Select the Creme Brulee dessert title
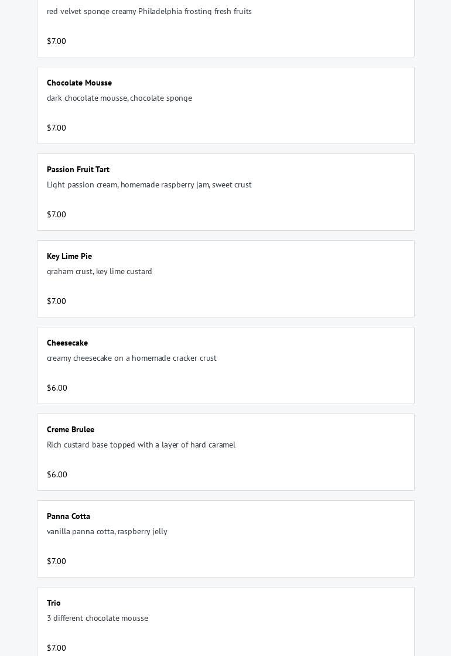Viewport: 451px width, 656px height. coord(70,429)
